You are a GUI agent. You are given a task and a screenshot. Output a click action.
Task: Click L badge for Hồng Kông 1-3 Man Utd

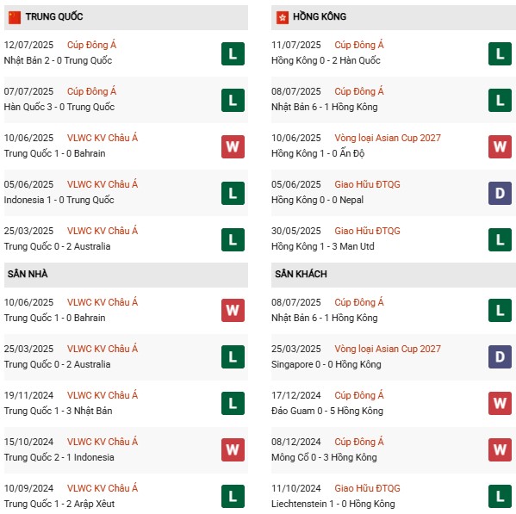pyautogui.click(x=500, y=239)
